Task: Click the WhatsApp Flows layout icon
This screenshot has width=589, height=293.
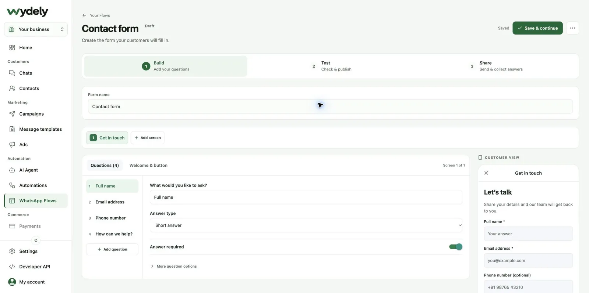Action: (12, 201)
